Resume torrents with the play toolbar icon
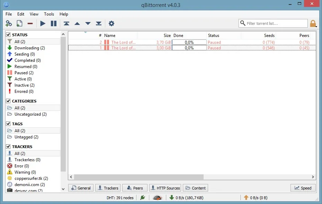Image resolution: width=322 pixels, height=204 pixels. [43, 23]
